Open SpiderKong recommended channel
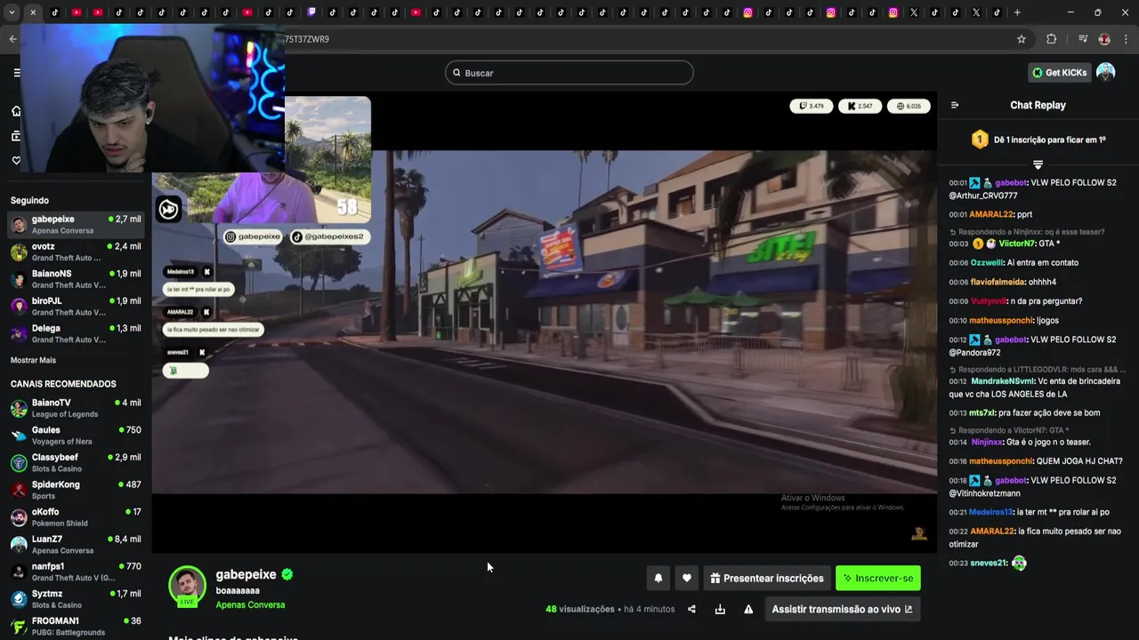The width and height of the screenshot is (1139, 640). pos(76,490)
